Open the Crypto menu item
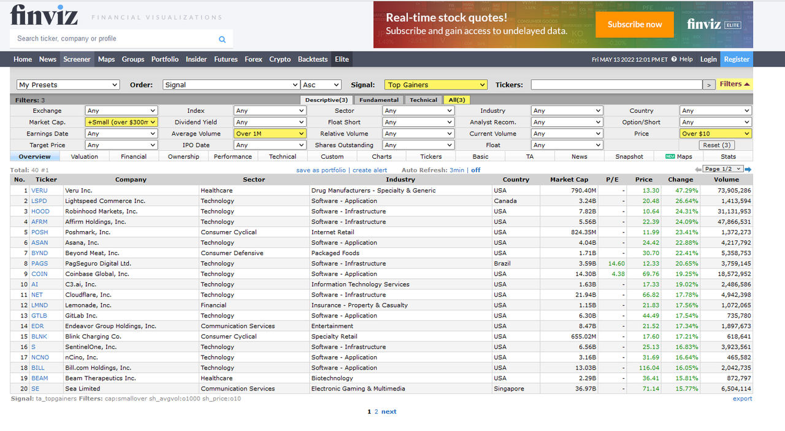785x431 pixels. point(280,59)
